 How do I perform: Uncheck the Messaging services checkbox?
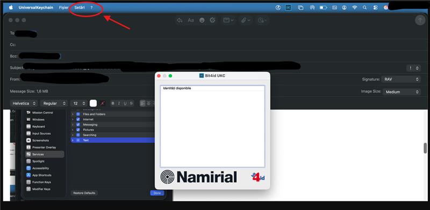click(x=78, y=125)
